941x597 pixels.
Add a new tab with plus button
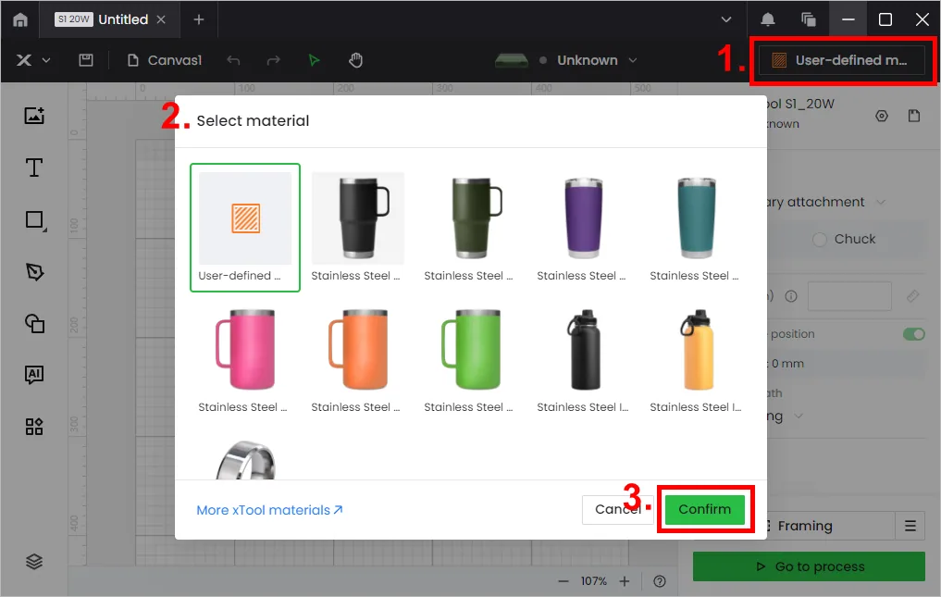click(199, 19)
